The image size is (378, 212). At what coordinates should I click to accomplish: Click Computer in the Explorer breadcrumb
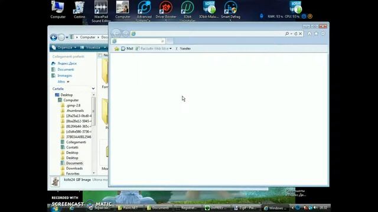click(x=87, y=37)
